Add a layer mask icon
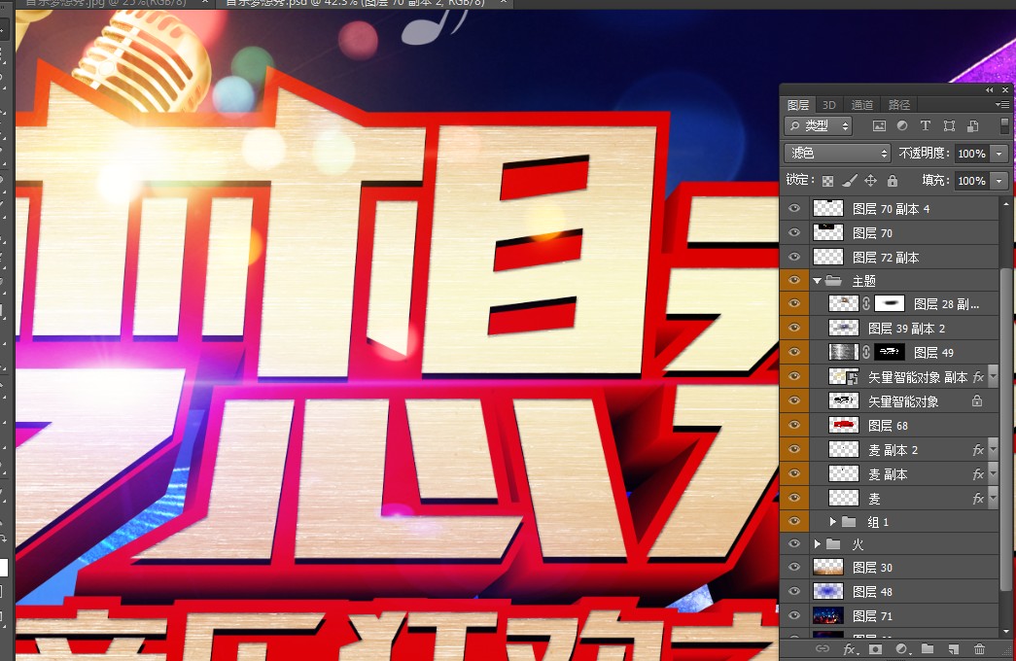 click(875, 648)
